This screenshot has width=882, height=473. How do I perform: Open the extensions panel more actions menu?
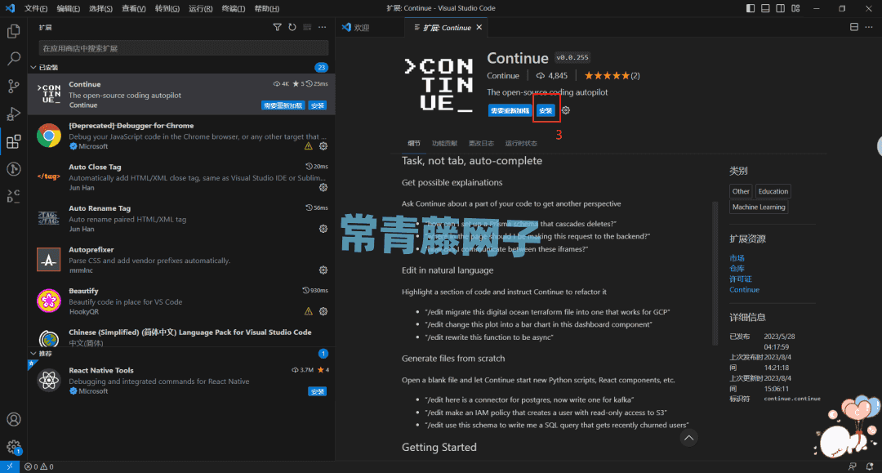(x=323, y=27)
